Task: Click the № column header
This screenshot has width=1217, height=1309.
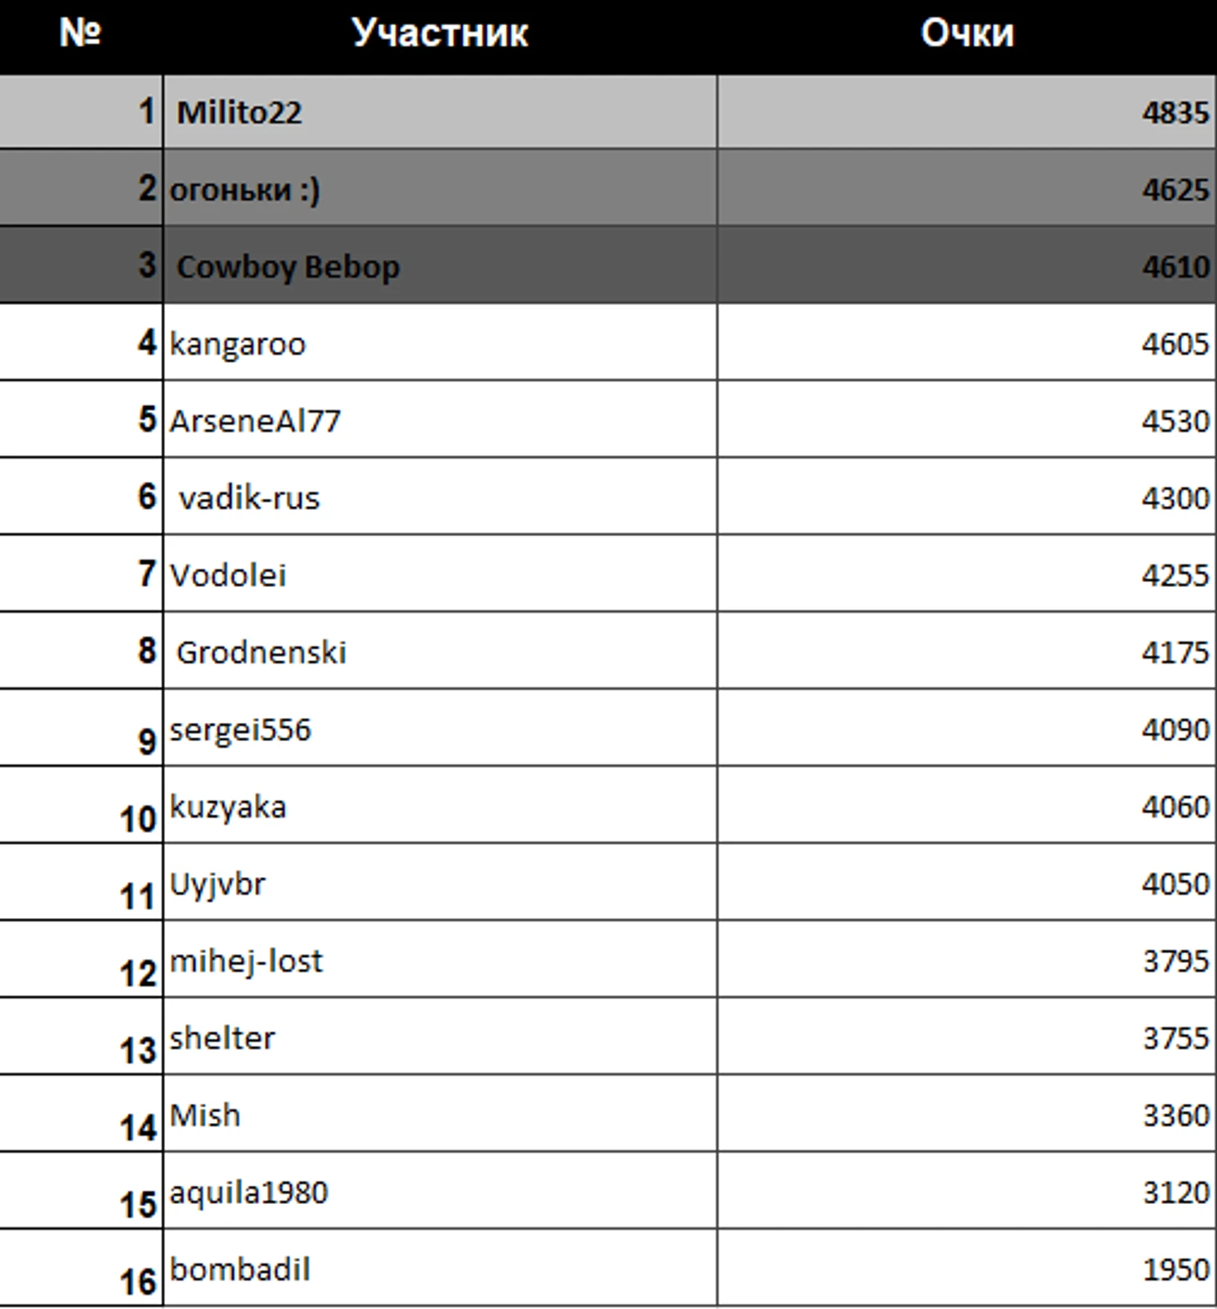Action: tap(80, 33)
